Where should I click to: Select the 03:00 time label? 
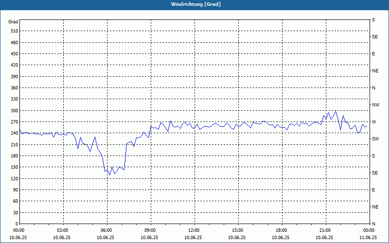pos(64,230)
